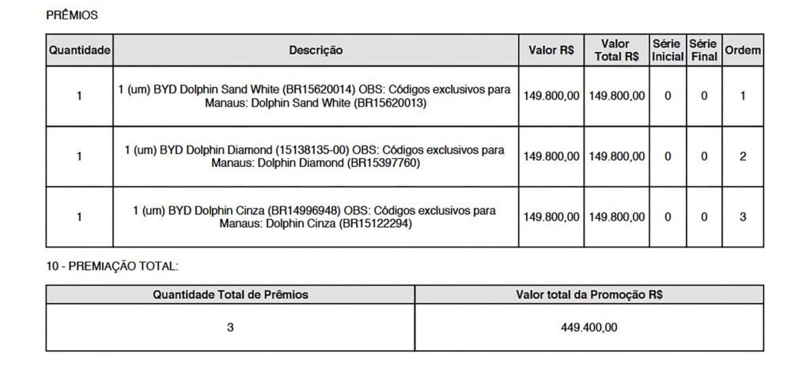This screenshot has width=810, height=370.
Task: Select the Ordem column header
Action: coord(743,51)
